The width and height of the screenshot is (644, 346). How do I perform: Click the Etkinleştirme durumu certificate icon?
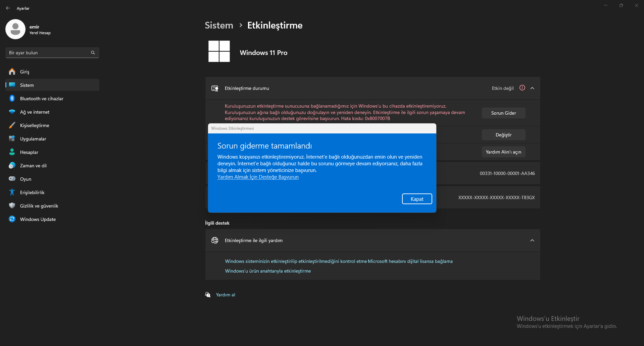coord(215,88)
